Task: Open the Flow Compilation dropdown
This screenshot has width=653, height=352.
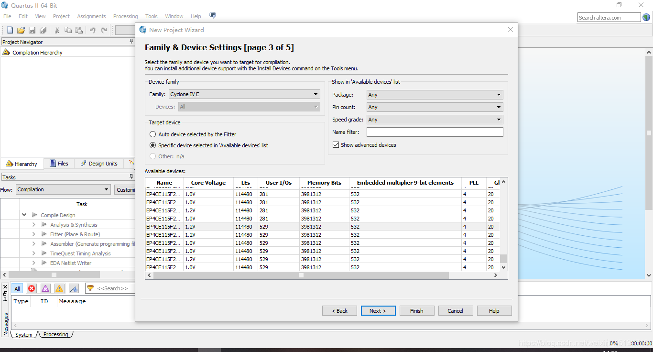Action: (63, 189)
